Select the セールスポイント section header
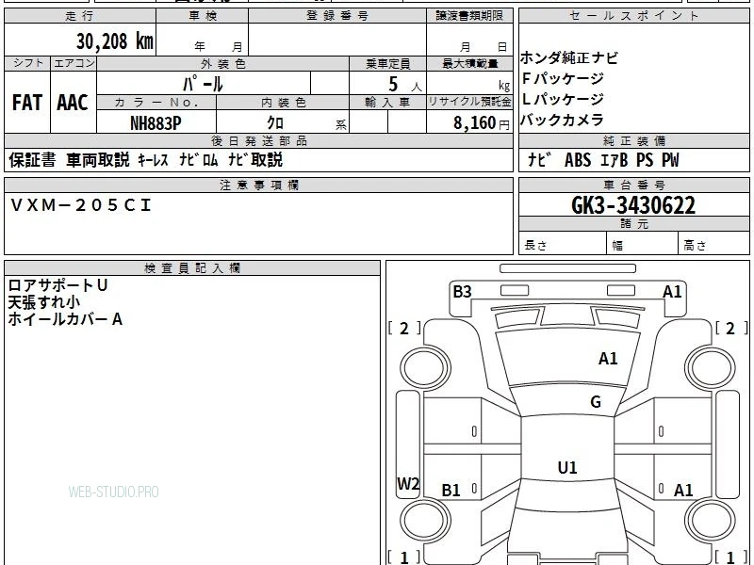This screenshot has height=565, width=754. [633, 16]
